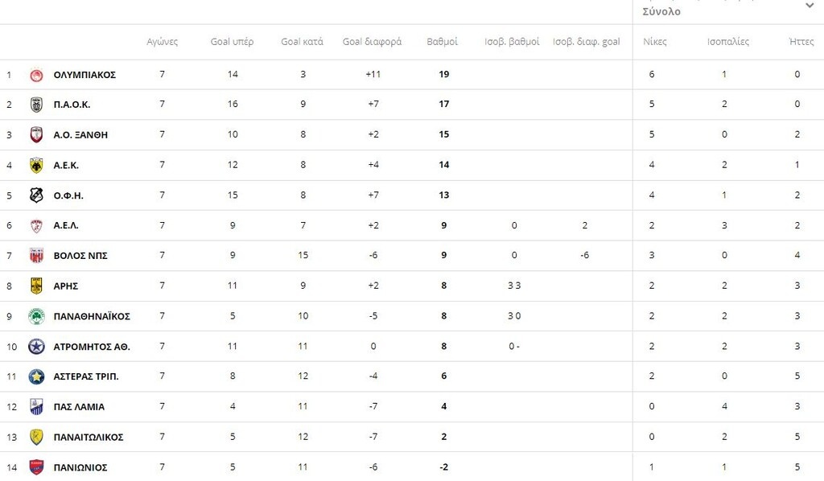Click the Panathinaikos green clover logo
The width and height of the screenshot is (824, 481).
pos(36,317)
